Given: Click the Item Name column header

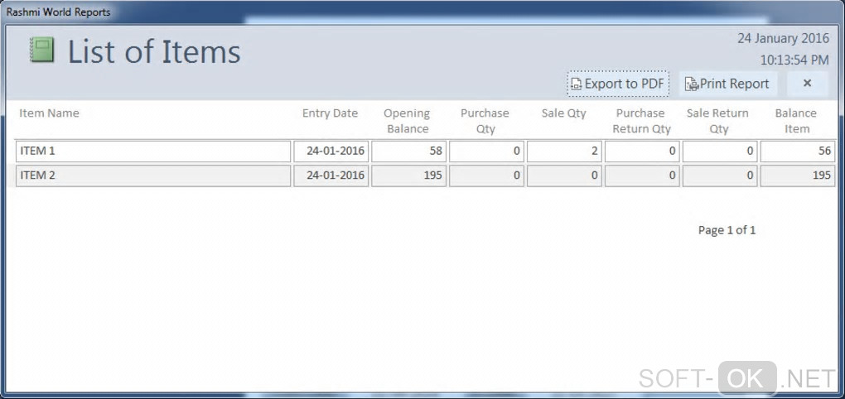Looking at the screenshot, I should pos(49,113).
